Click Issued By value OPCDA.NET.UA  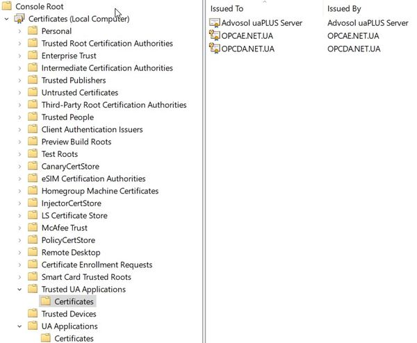tap(354, 49)
